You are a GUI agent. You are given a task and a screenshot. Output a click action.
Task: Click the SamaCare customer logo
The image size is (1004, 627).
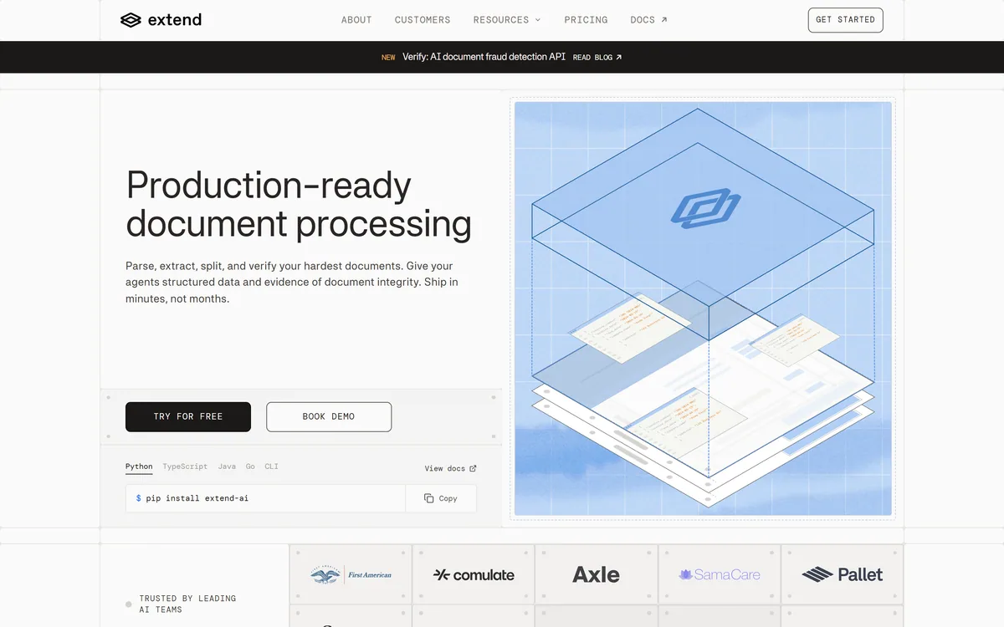point(720,574)
